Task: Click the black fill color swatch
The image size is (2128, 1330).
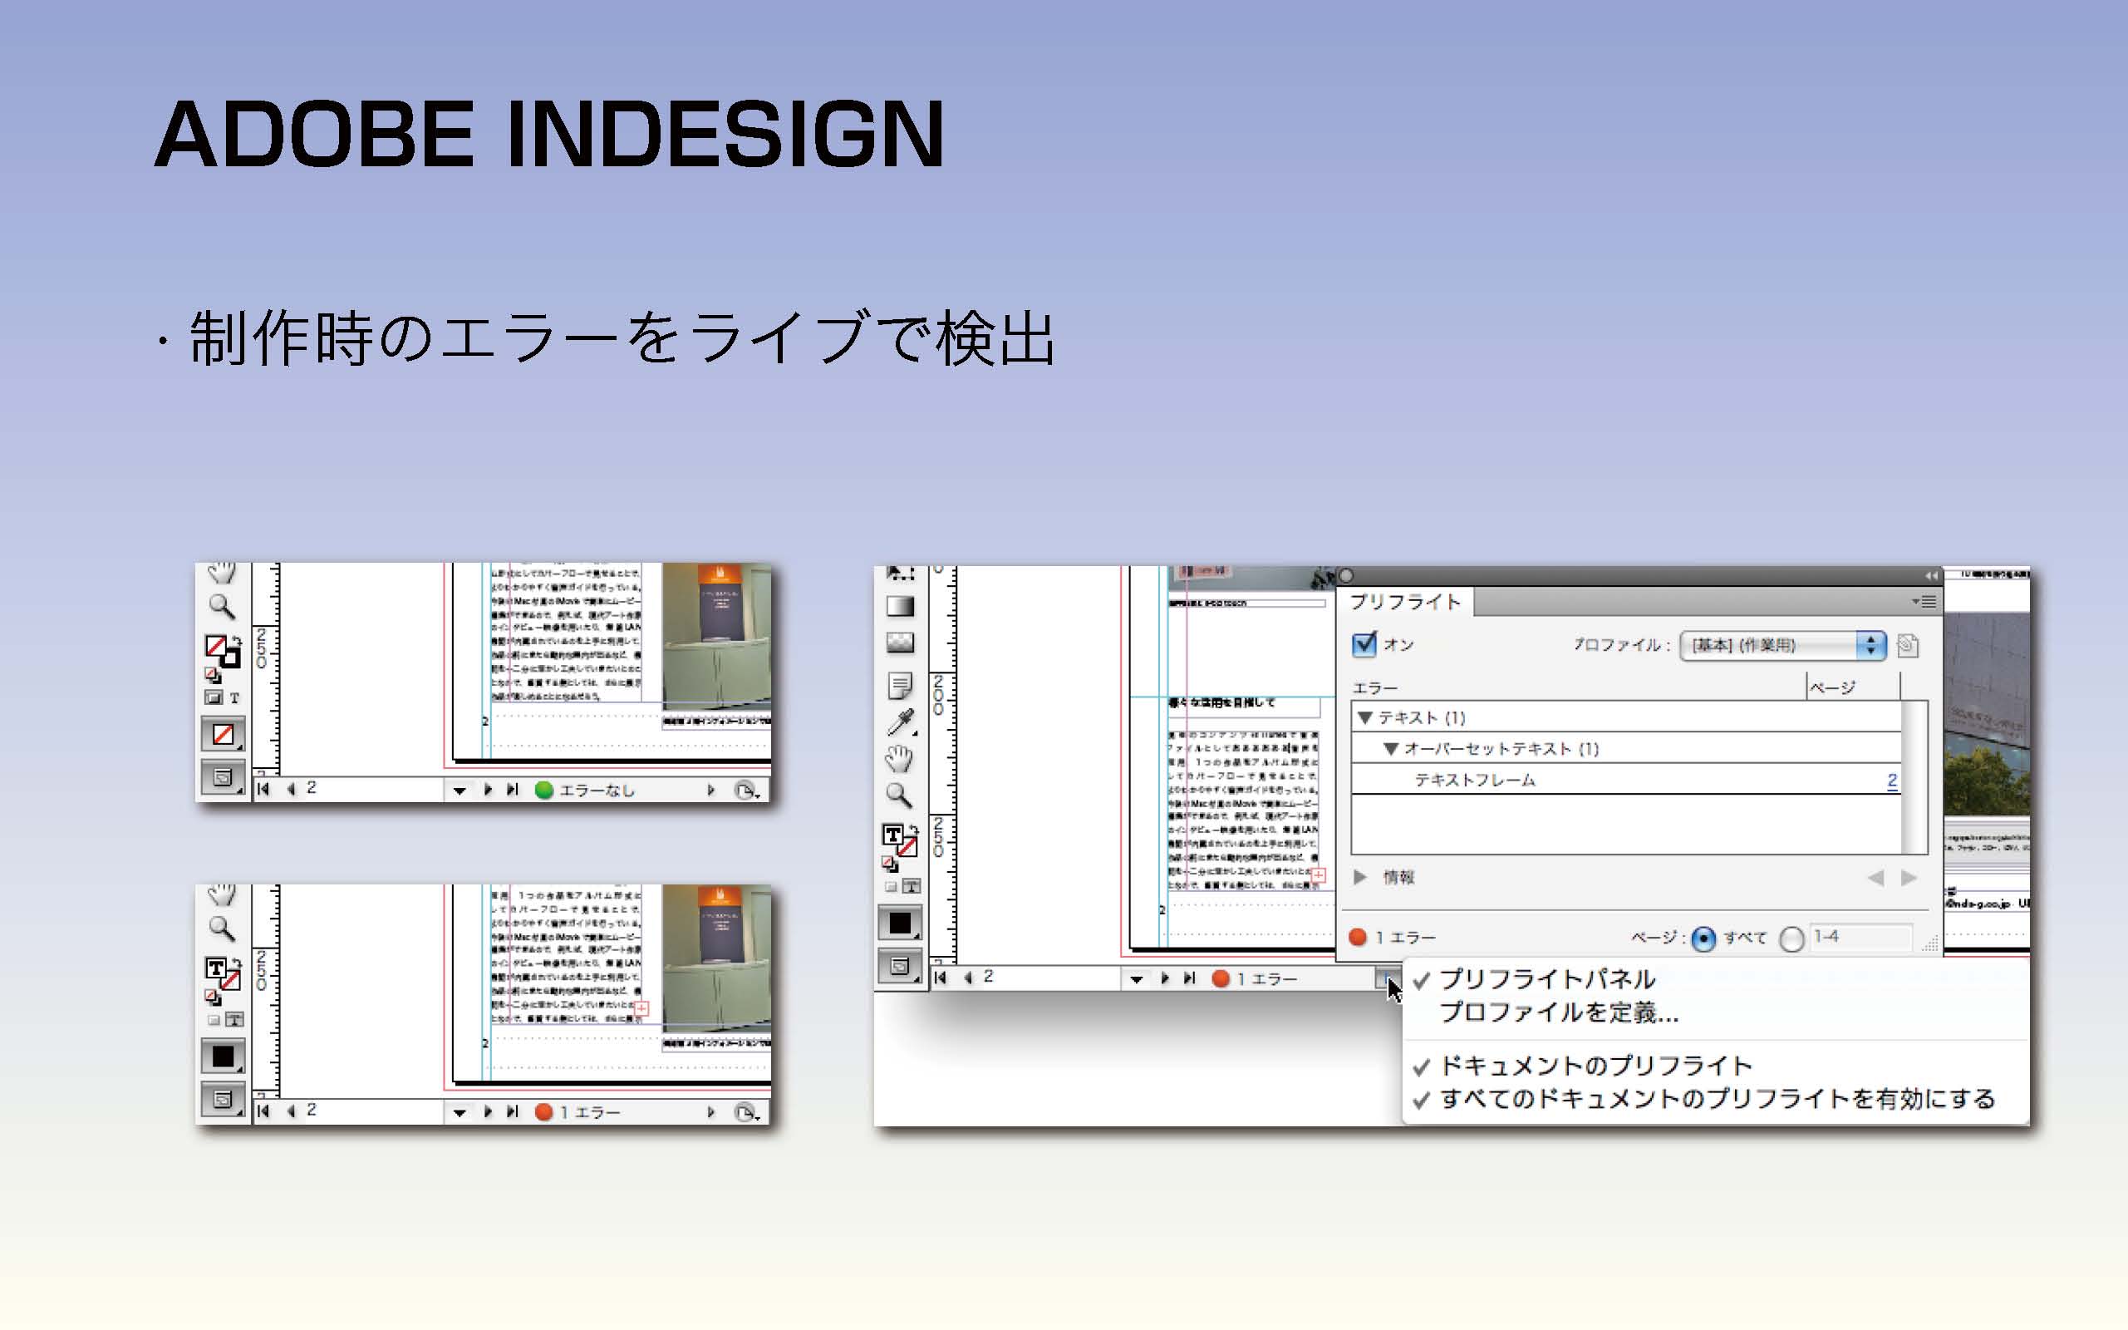Action: point(900,923)
